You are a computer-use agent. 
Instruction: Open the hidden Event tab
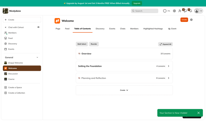pyautogui.click(x=172, y=29)
